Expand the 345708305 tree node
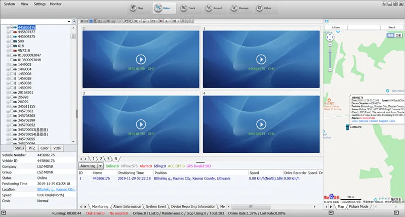The width and height of the screenshot is (405, 217). 8,116
